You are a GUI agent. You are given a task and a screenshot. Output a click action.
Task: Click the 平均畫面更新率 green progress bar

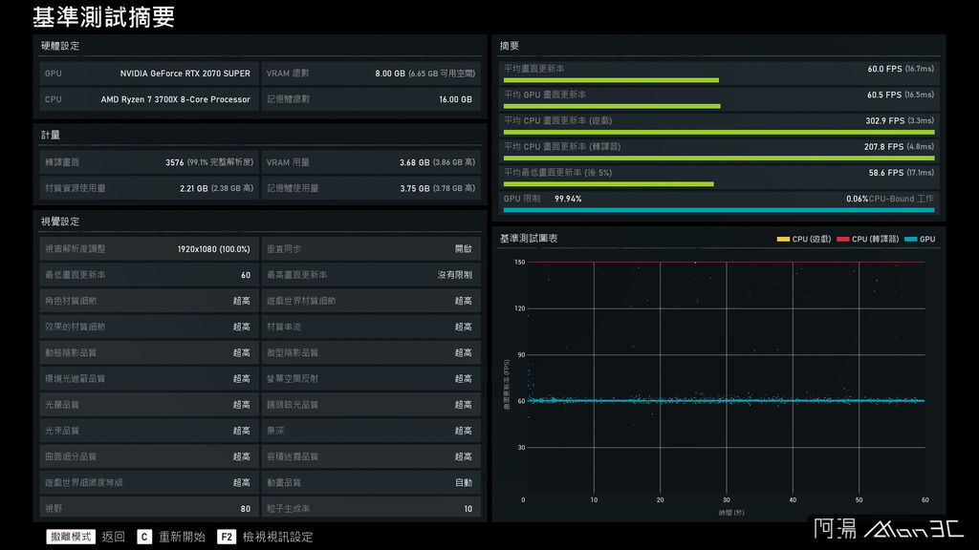611,80
